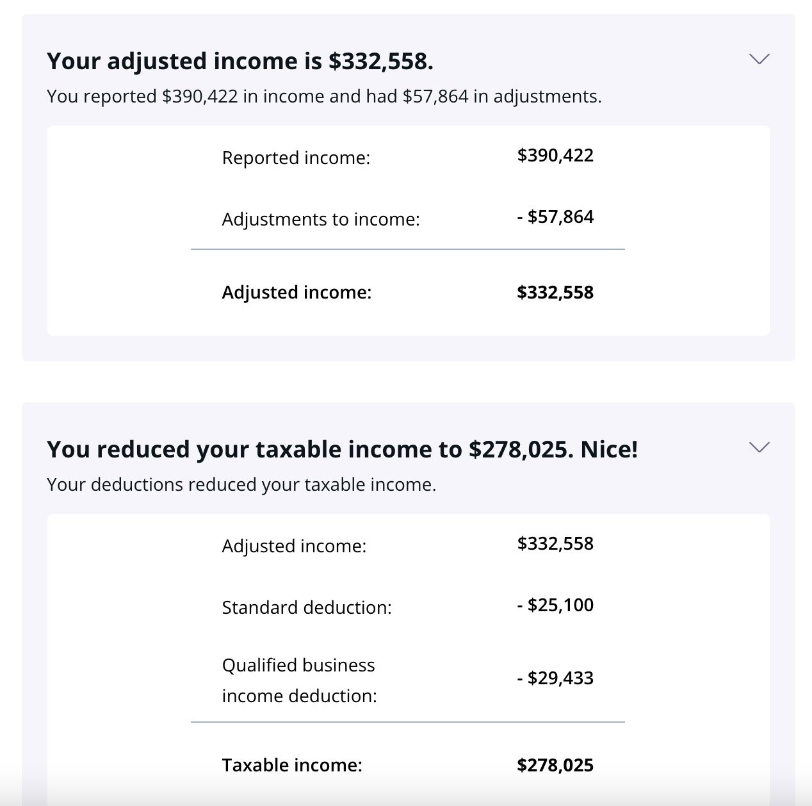This screenshot has height=806, width=812.
Task: Click the - $29,433 deduction amount
Action: (555, 679)
